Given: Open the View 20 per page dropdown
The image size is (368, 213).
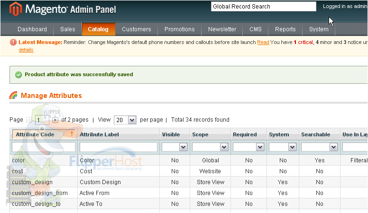Looking at the screenshot, I should (x=125, y=120).
